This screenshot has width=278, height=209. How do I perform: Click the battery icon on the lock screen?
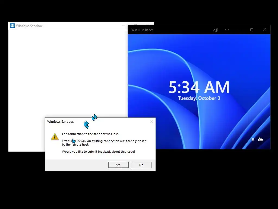click(x=260, y=140)
